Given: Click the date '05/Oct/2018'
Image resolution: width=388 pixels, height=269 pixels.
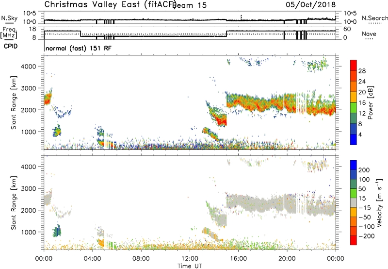Looking at the screenshot, I should (311, 5).
